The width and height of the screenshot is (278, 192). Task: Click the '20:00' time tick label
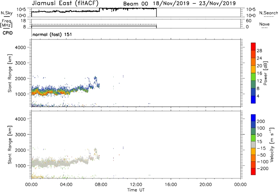click(206, 185)
